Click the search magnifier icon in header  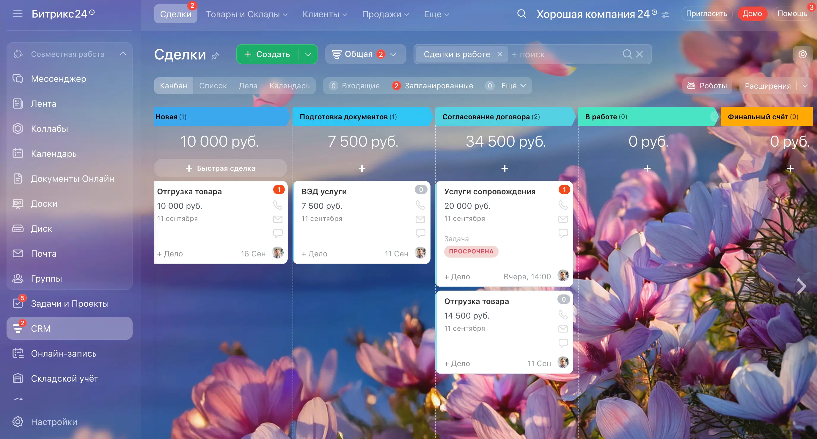click(521, 14)
